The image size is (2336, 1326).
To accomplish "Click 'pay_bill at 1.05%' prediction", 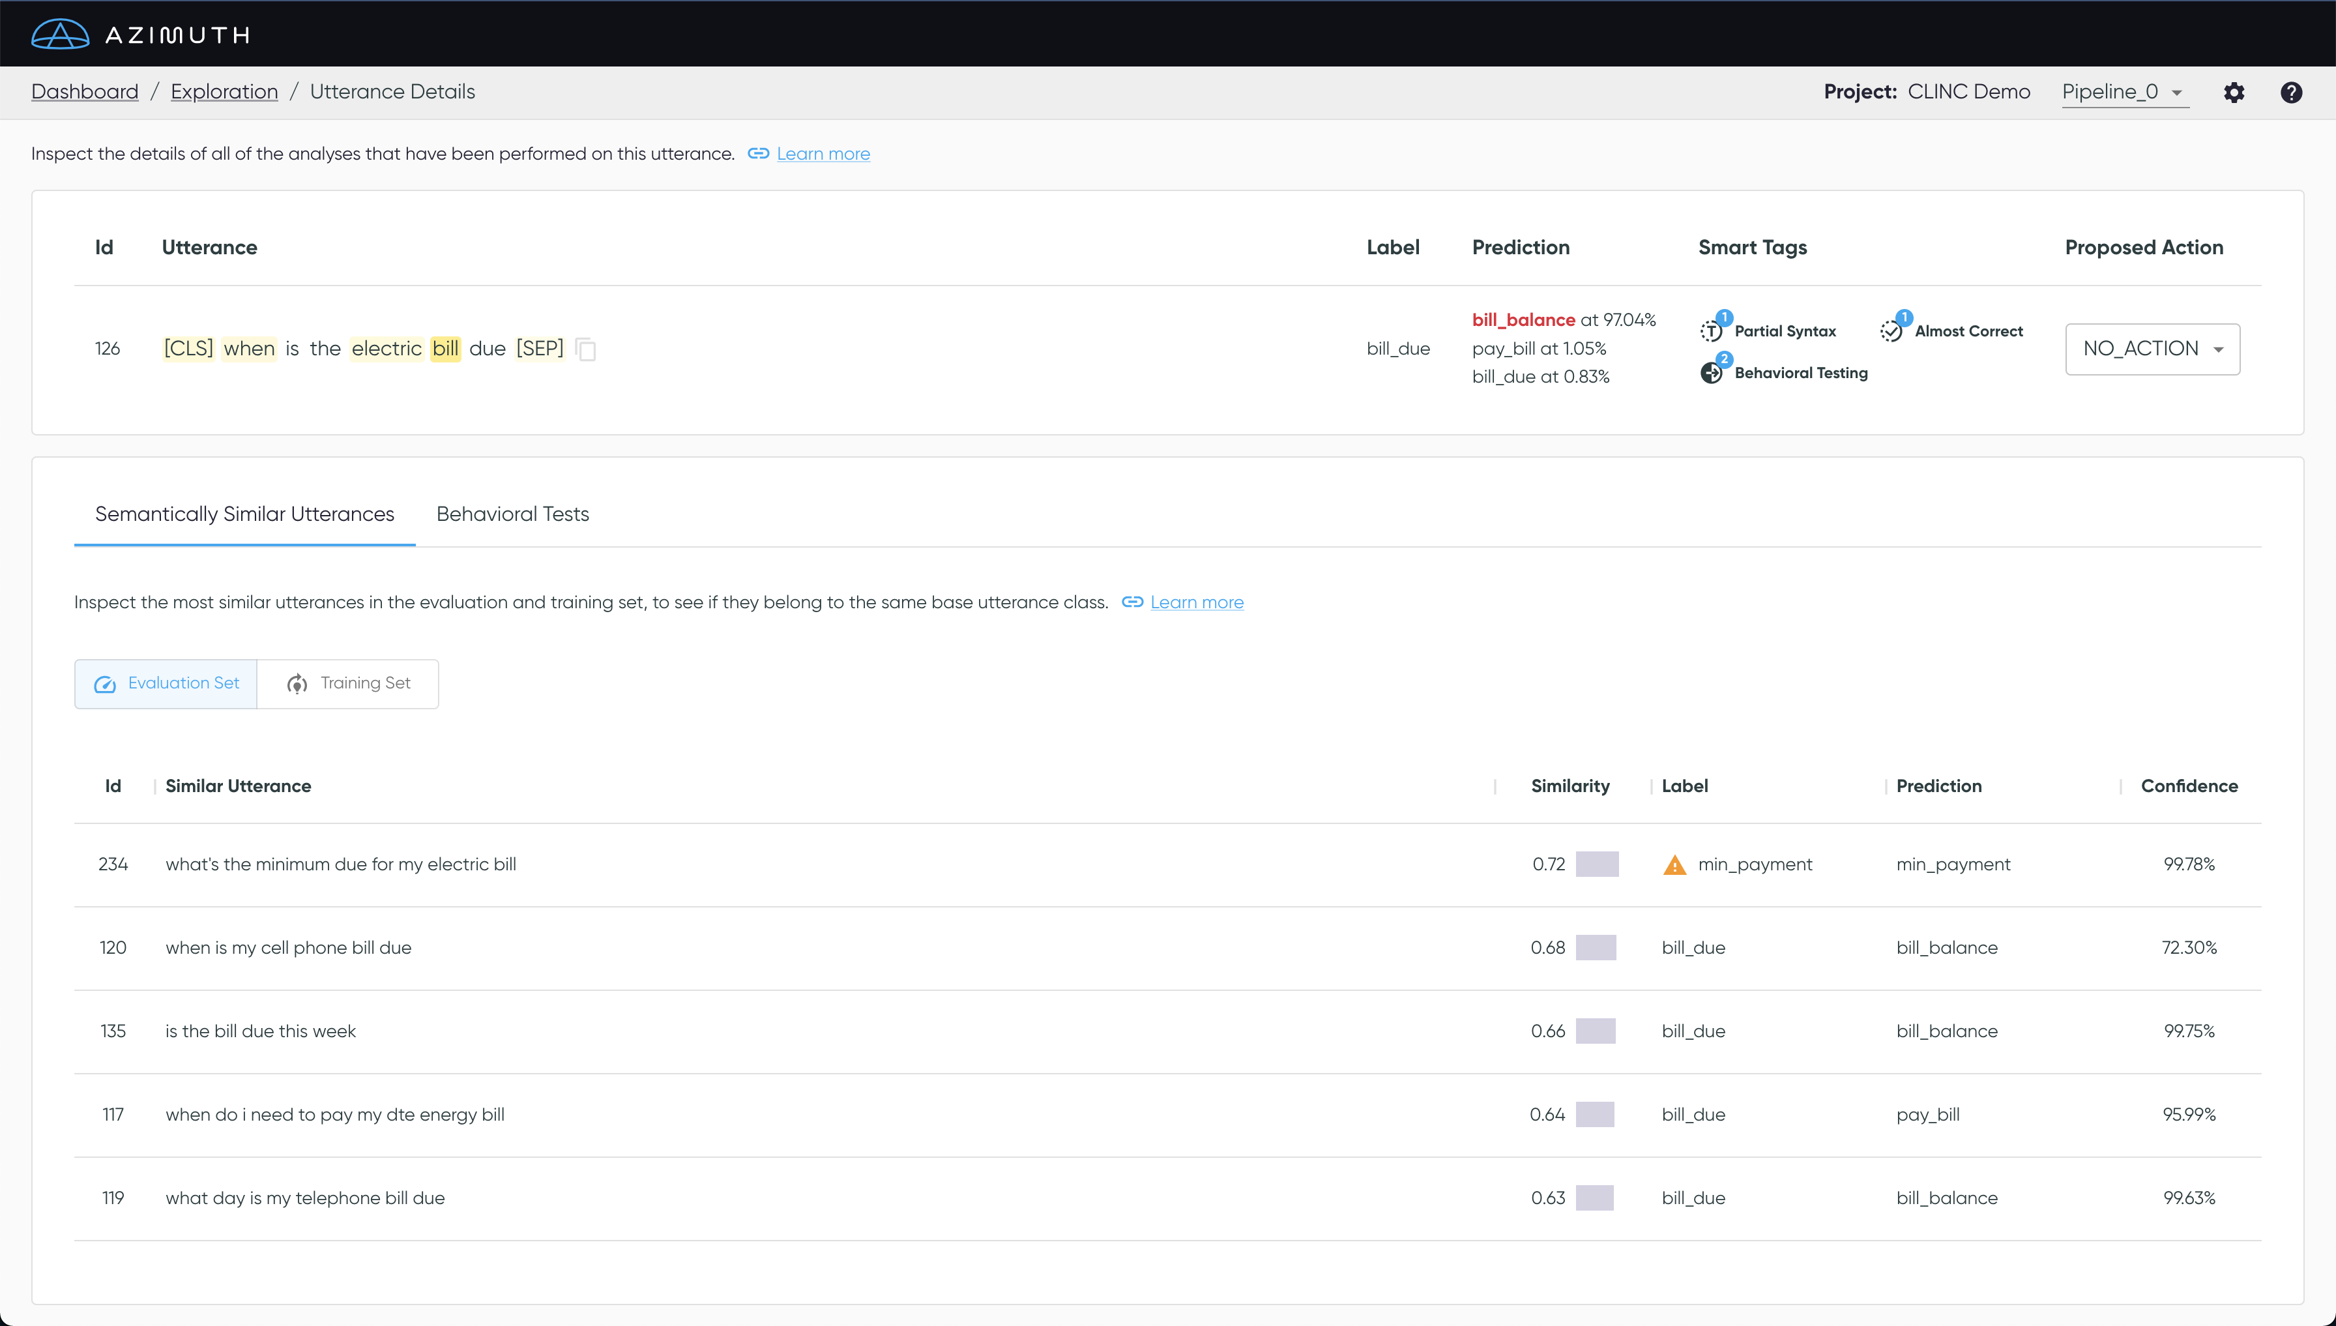I will coord(1538,349).
